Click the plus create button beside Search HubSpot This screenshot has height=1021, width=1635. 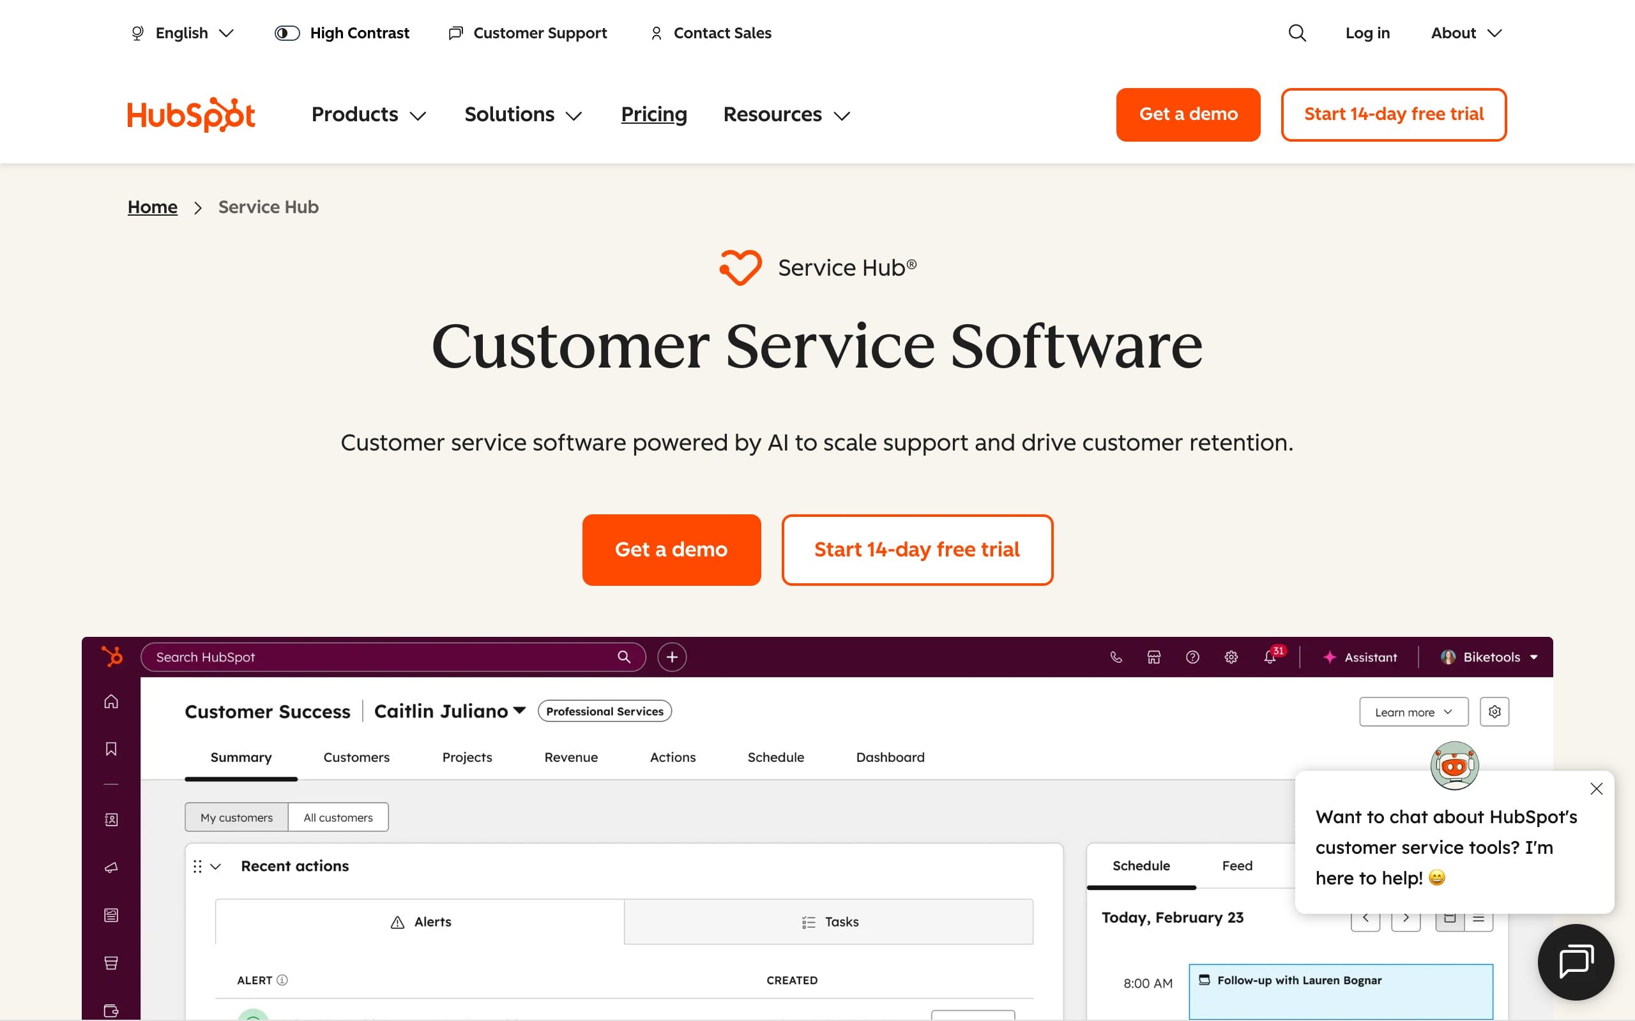coord(672,657)
